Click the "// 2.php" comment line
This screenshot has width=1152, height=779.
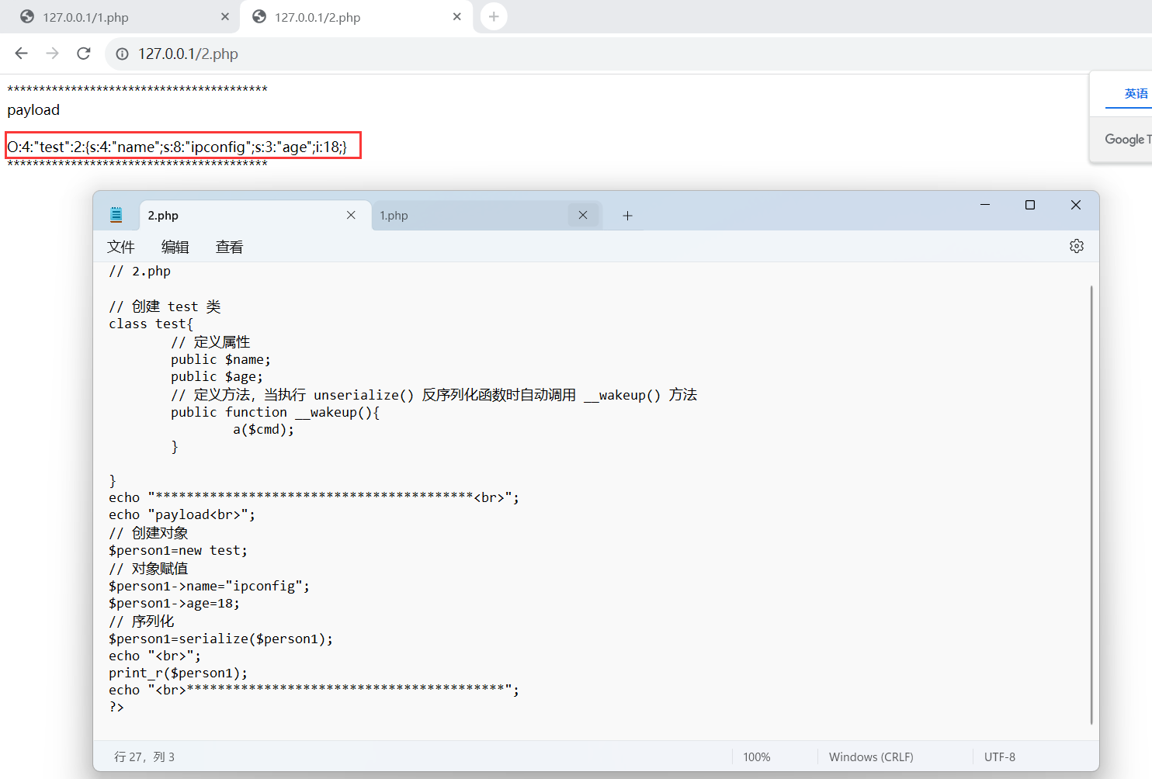point(140,271)
